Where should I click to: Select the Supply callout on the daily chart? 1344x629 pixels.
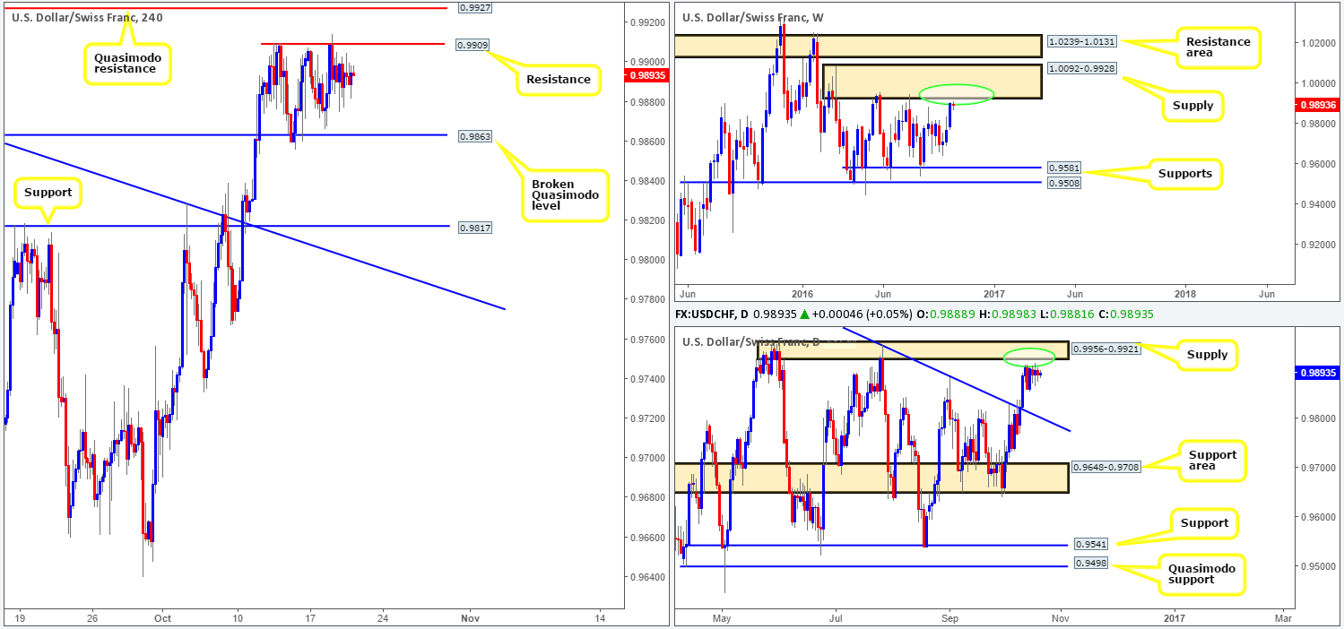point(1207,355)
